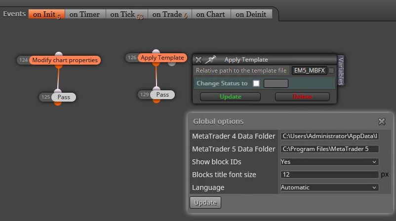Viewport: 396px width, 221px height.
Task: Switch to the on Deinit tab
Action: click(251, 14)
